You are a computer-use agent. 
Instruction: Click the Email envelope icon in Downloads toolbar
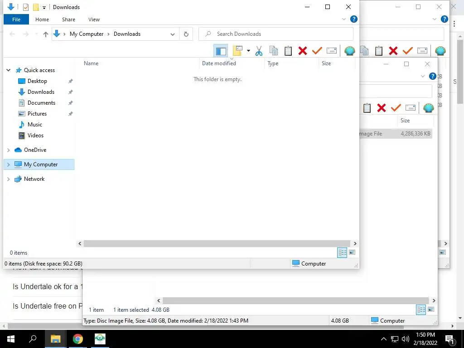(x=331, y=51)
